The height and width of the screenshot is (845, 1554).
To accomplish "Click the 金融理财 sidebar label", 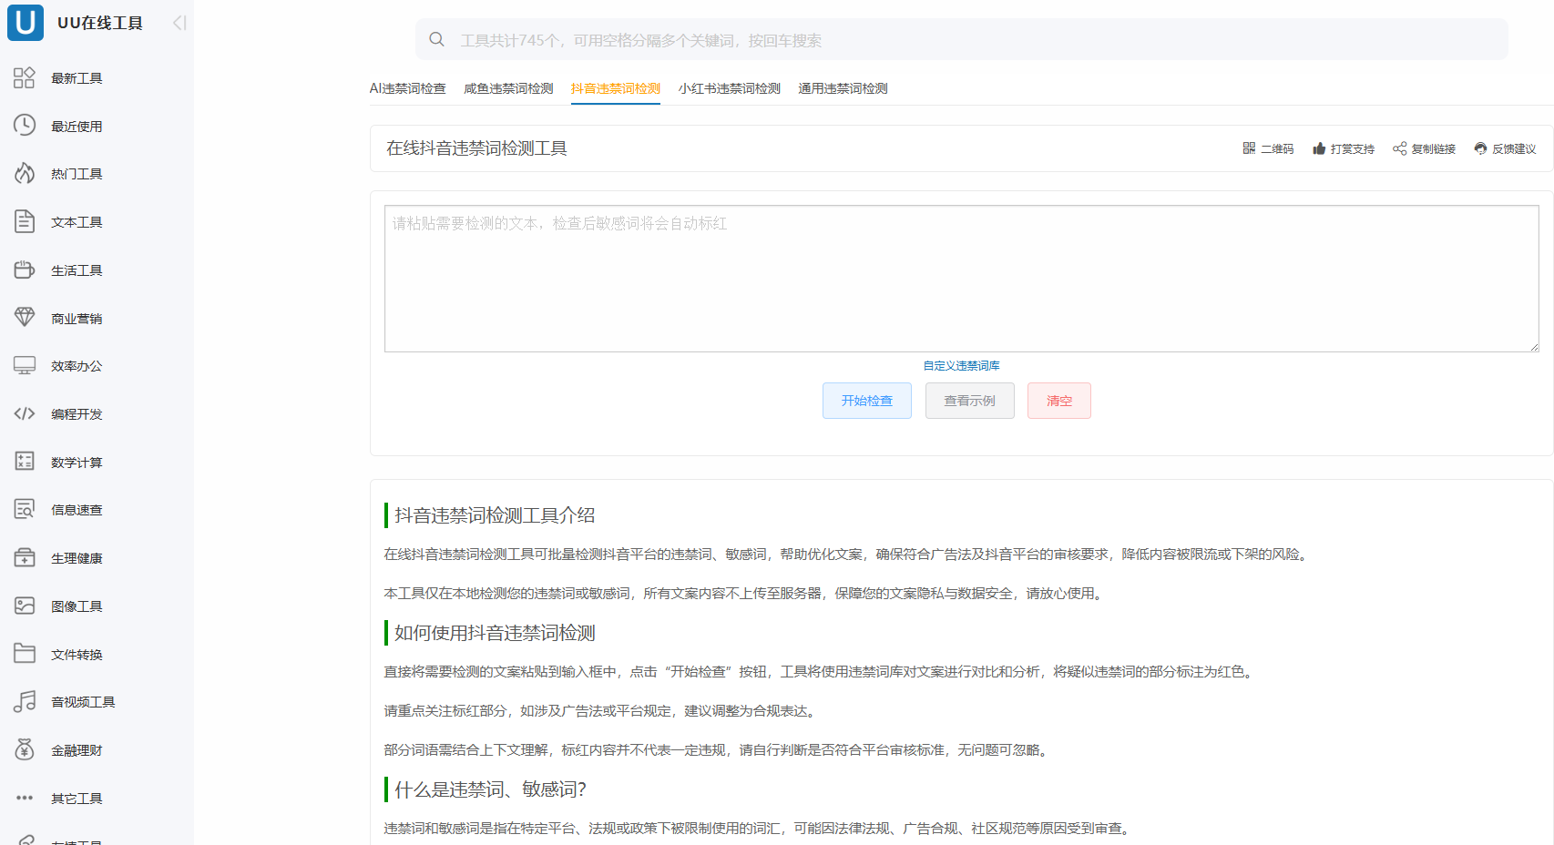I will click(77, 750).
